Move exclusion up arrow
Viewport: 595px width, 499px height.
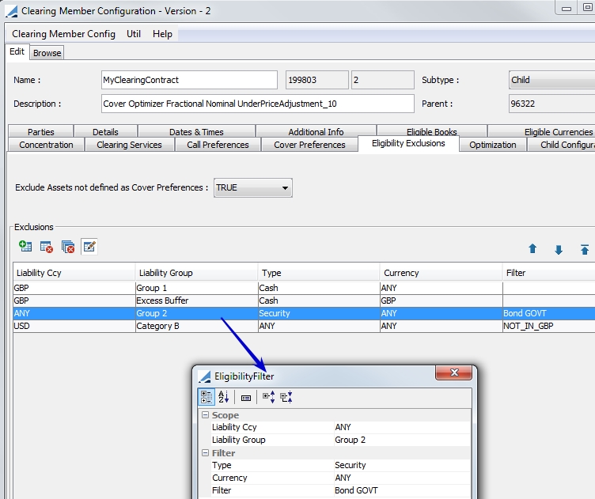click(x=532, y=249)
